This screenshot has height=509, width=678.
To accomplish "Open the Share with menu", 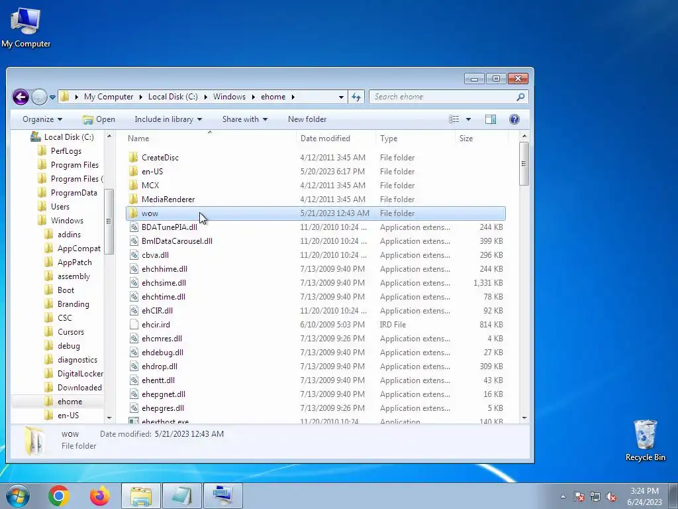I will 245,119.
